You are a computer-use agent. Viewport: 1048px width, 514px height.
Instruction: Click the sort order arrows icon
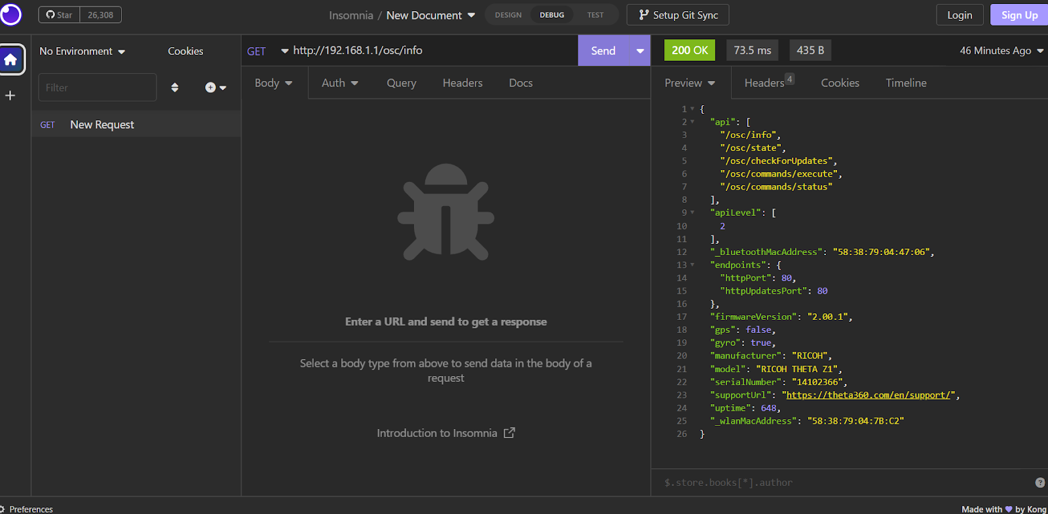click(x=175, y=87)
